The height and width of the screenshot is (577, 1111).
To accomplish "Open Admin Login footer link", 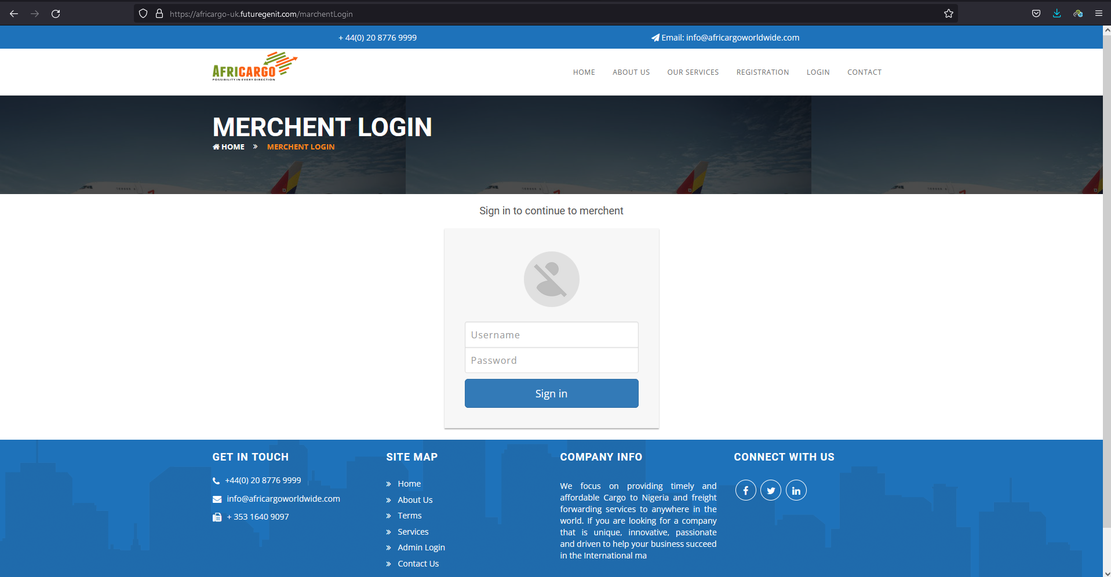I will (x=421, y=547).
